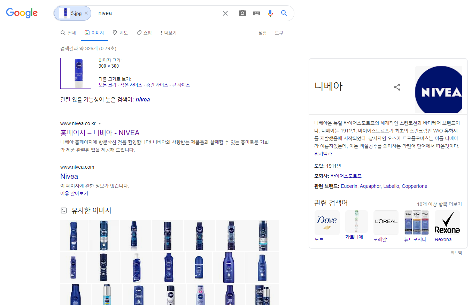Share the 니베아 knowledge panel
The height and width of the screenshot is (306, 471).
coord(397,87)
